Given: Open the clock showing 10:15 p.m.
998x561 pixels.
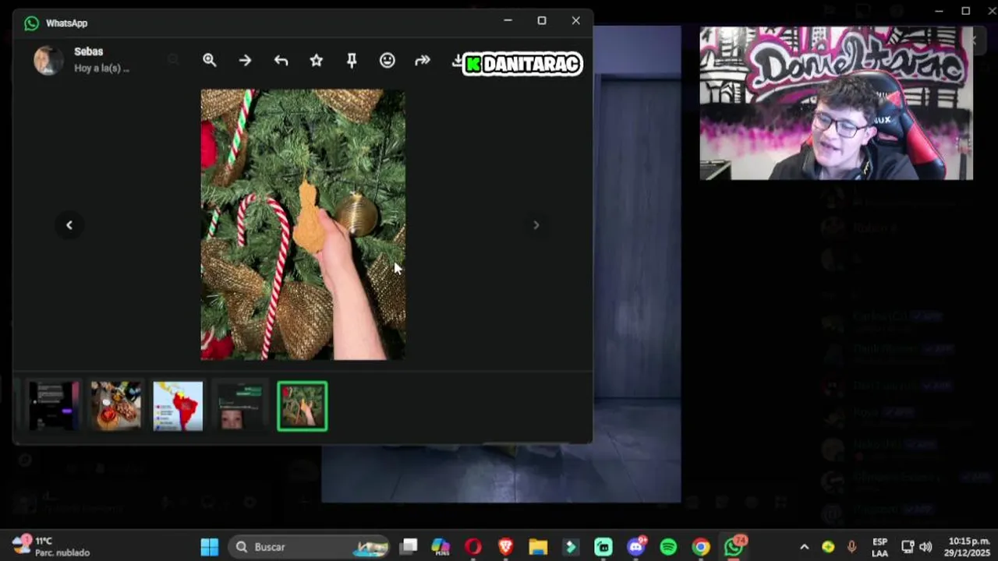Looking at the screenshot, I should [969, 547].
